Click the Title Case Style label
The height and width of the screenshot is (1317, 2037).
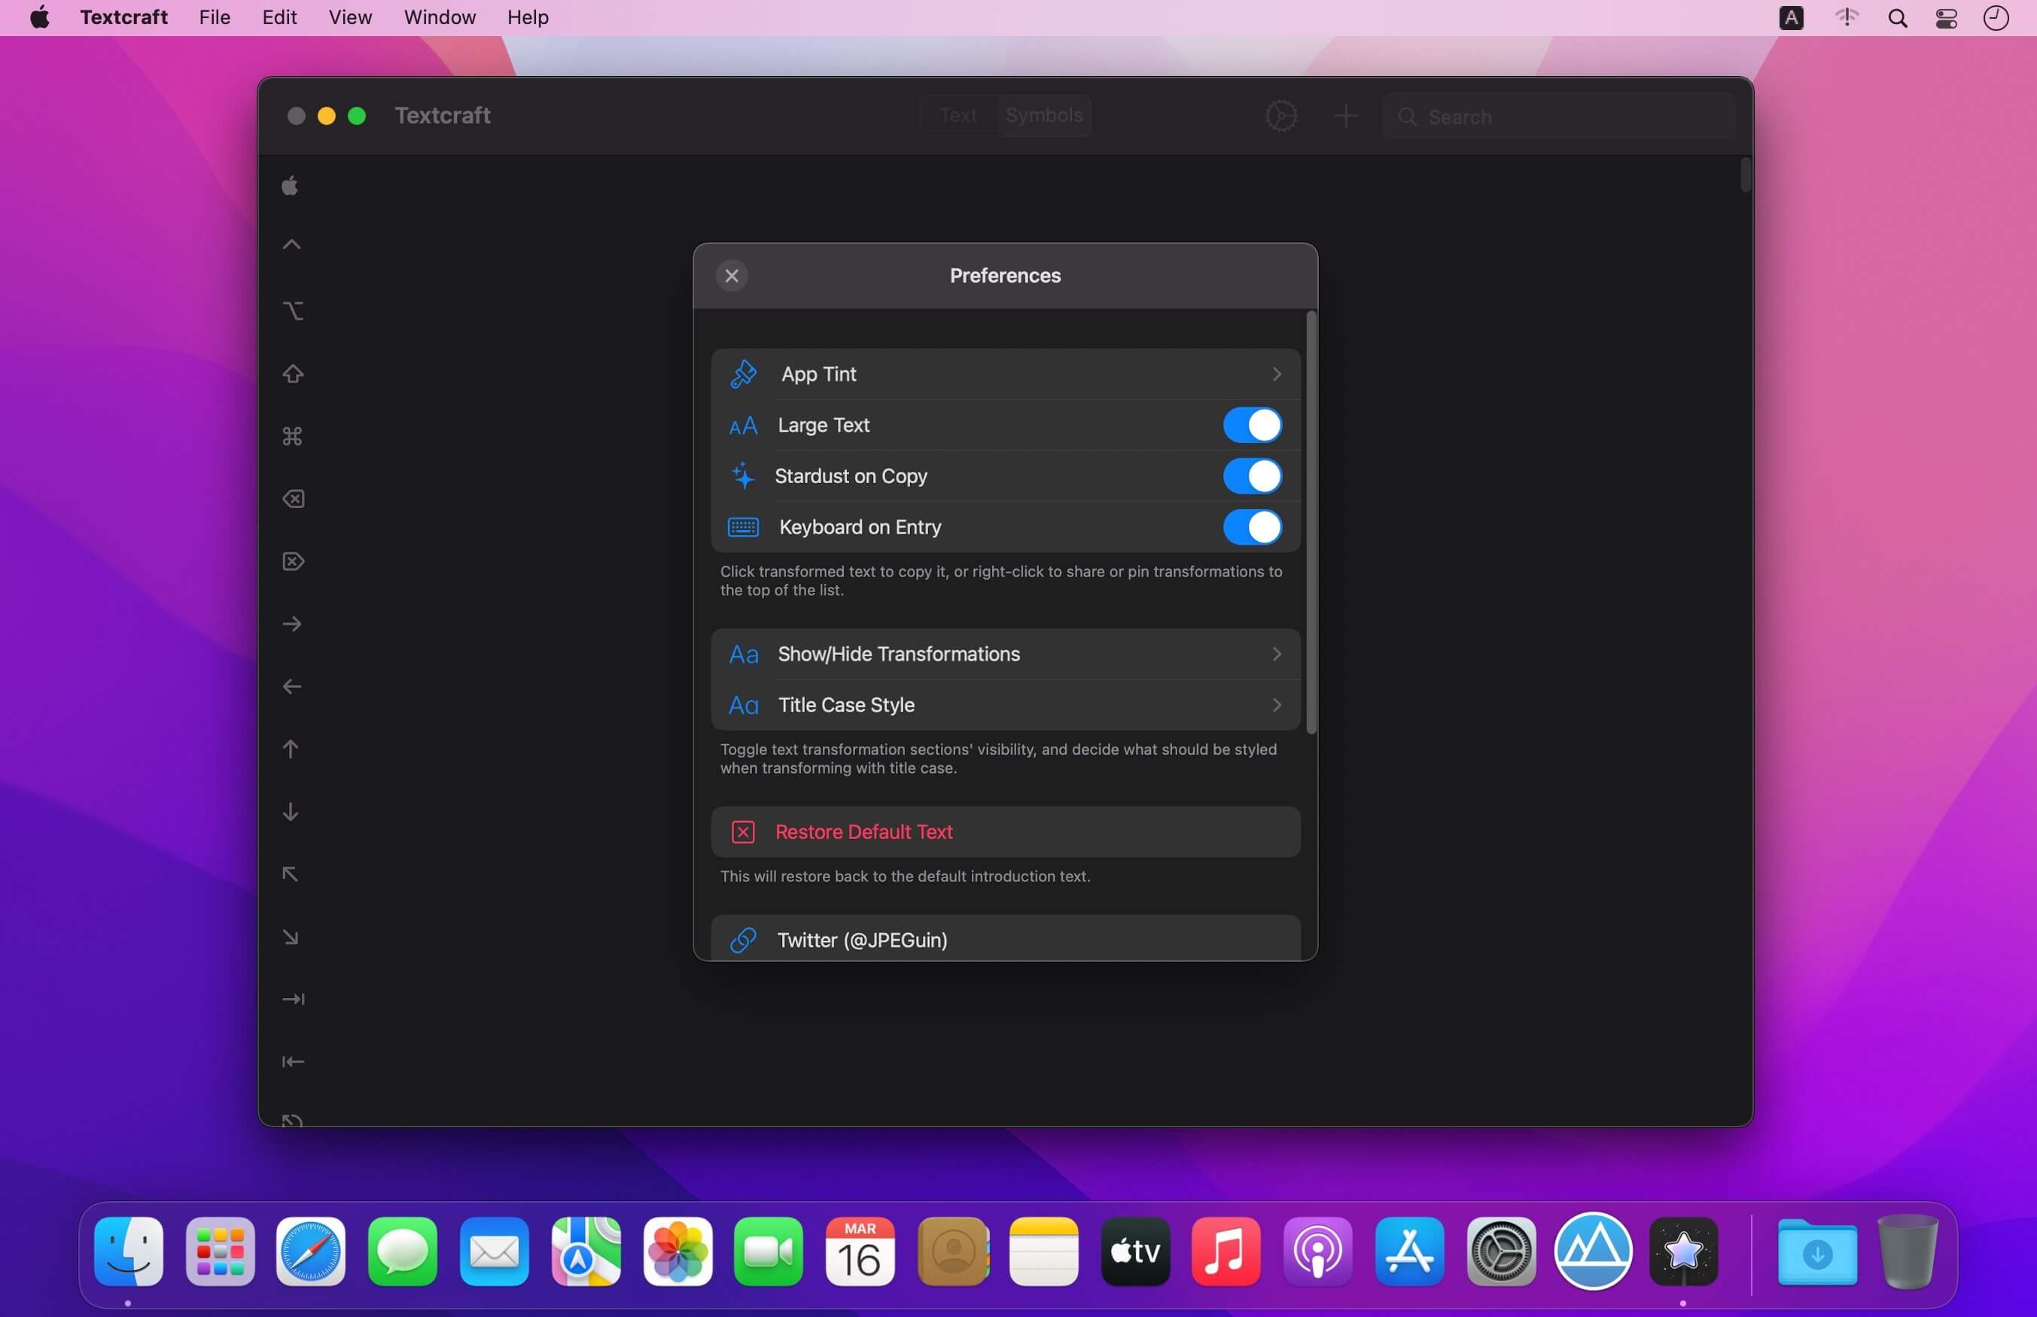[x=846, y=704]
